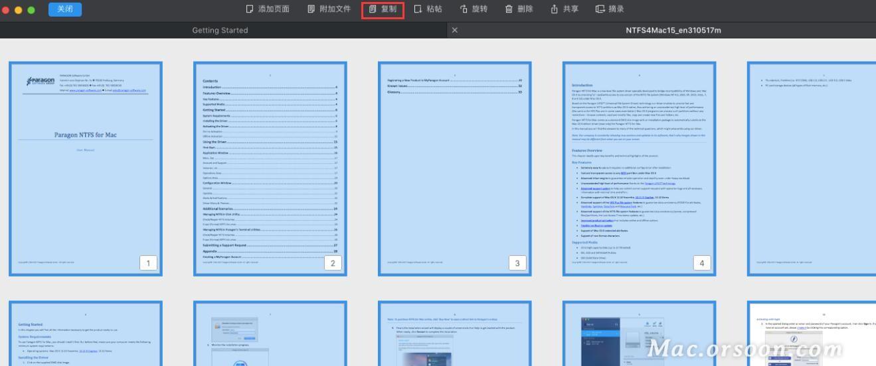Click the yellow minimize window button
Image resolution: width=876 pixels, height=366 pixels.
coord(19,10)
